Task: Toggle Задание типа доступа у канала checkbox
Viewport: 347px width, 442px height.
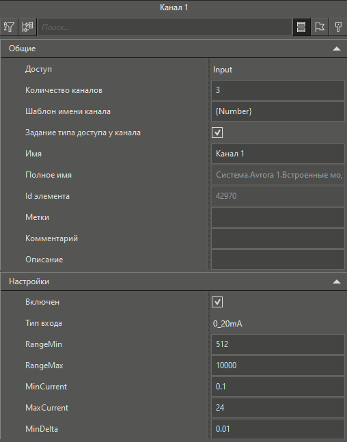Action: [x=217, y=133]
